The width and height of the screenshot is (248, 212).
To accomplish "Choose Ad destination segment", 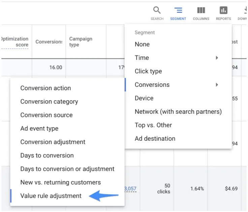I will coord(155,139).
